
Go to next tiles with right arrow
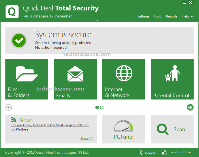click(190, 107)
